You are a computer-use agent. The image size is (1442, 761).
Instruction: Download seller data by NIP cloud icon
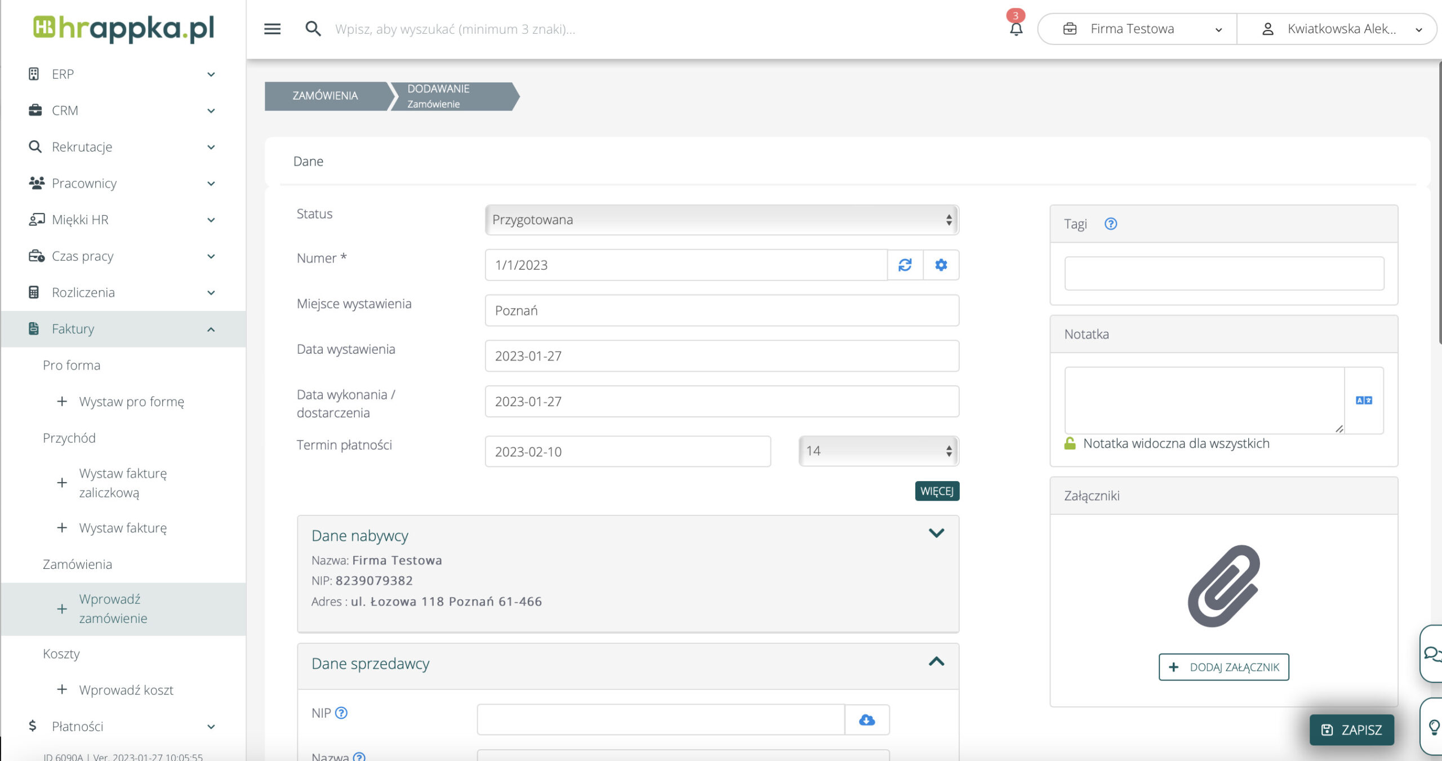[x=866, y=719]
